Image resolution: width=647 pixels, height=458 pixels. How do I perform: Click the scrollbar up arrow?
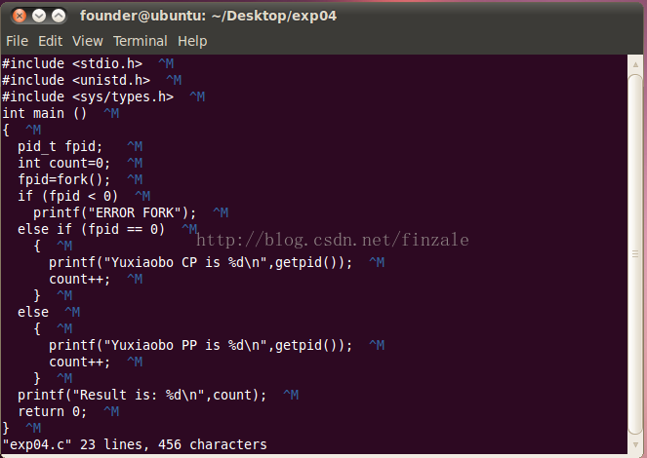635,64
